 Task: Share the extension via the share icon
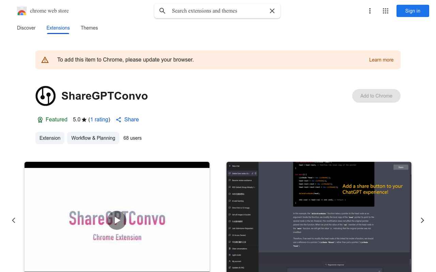119,120
